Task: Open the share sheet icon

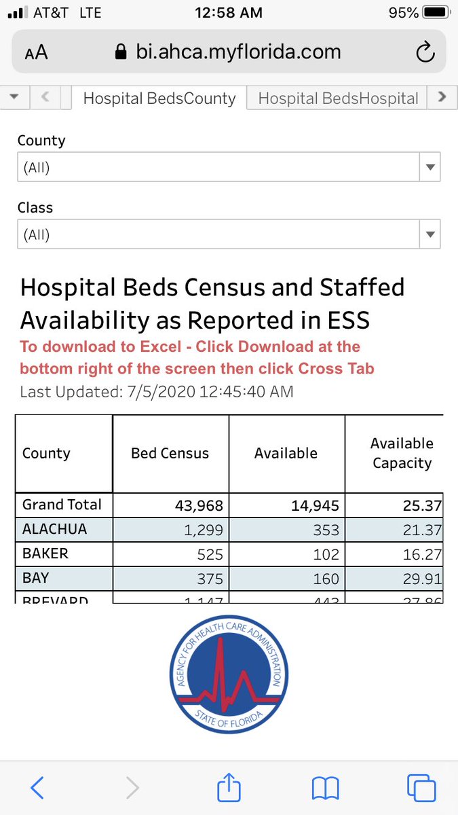Action: pos(229,786)
